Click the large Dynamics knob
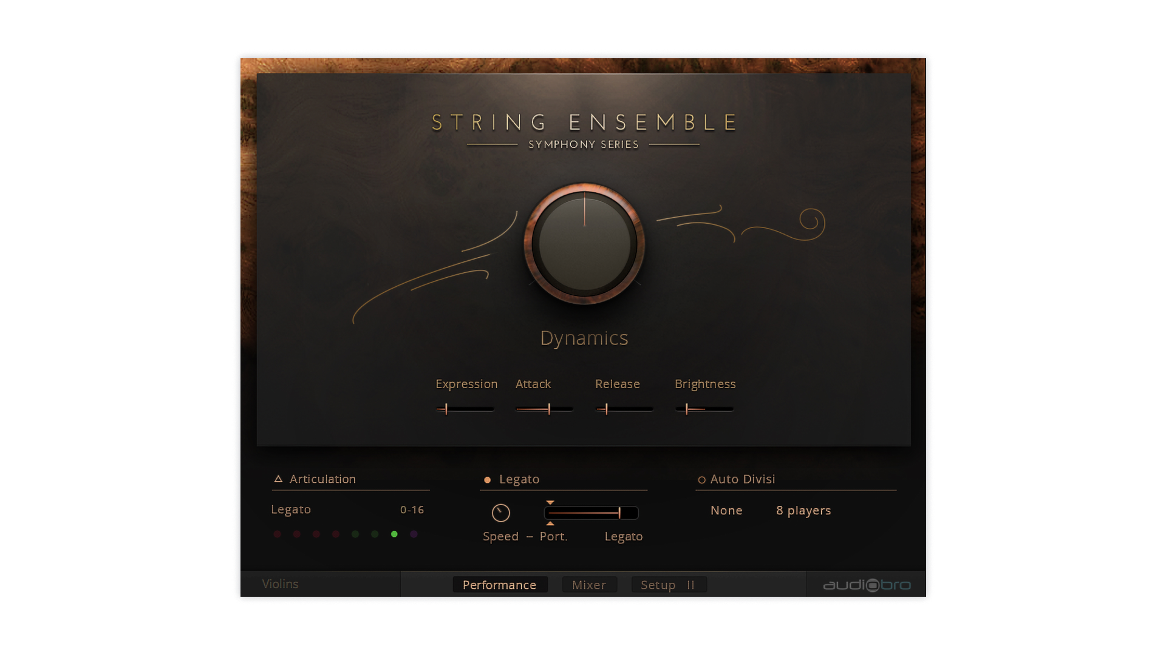 584,244
